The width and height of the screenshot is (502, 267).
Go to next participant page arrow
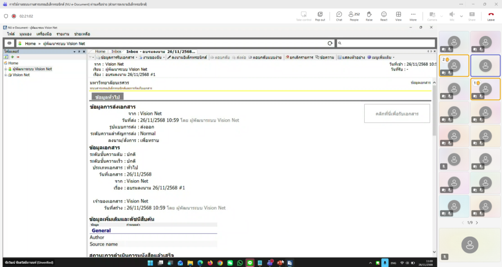point(477,223)
